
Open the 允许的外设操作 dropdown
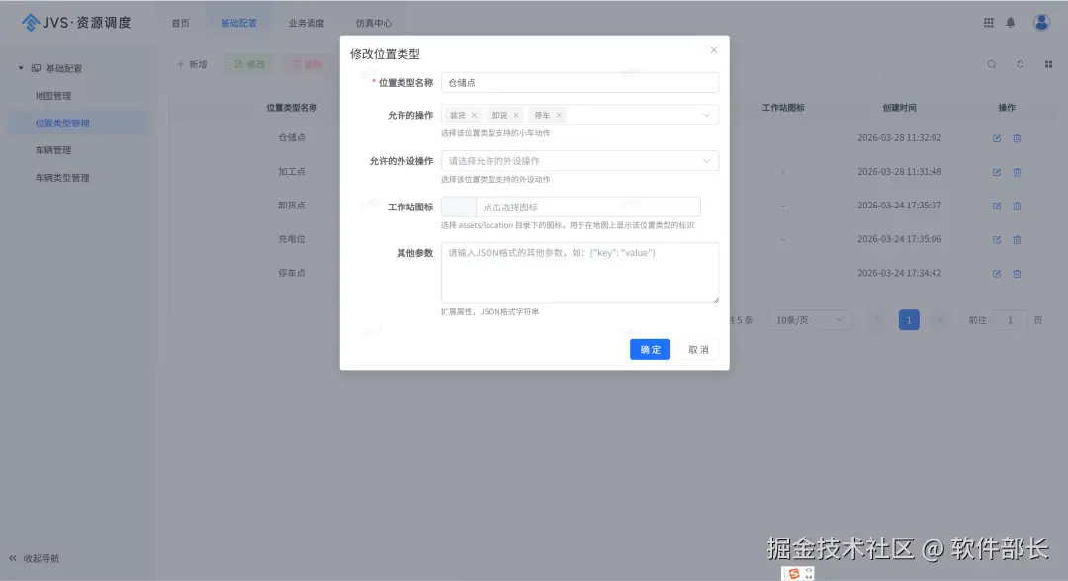[707, 159]
